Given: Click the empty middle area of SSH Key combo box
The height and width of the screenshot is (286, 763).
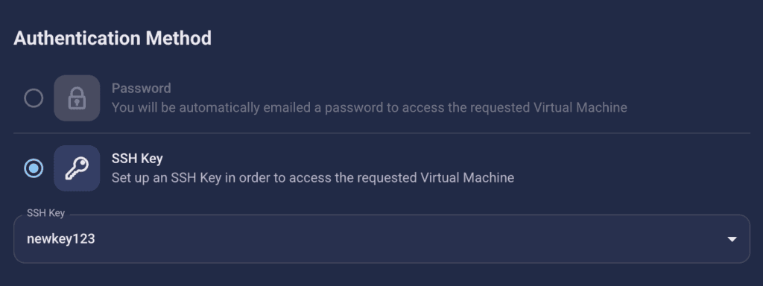Looking at the screenshot, I should pyautogui.click(x=409, y=239).
